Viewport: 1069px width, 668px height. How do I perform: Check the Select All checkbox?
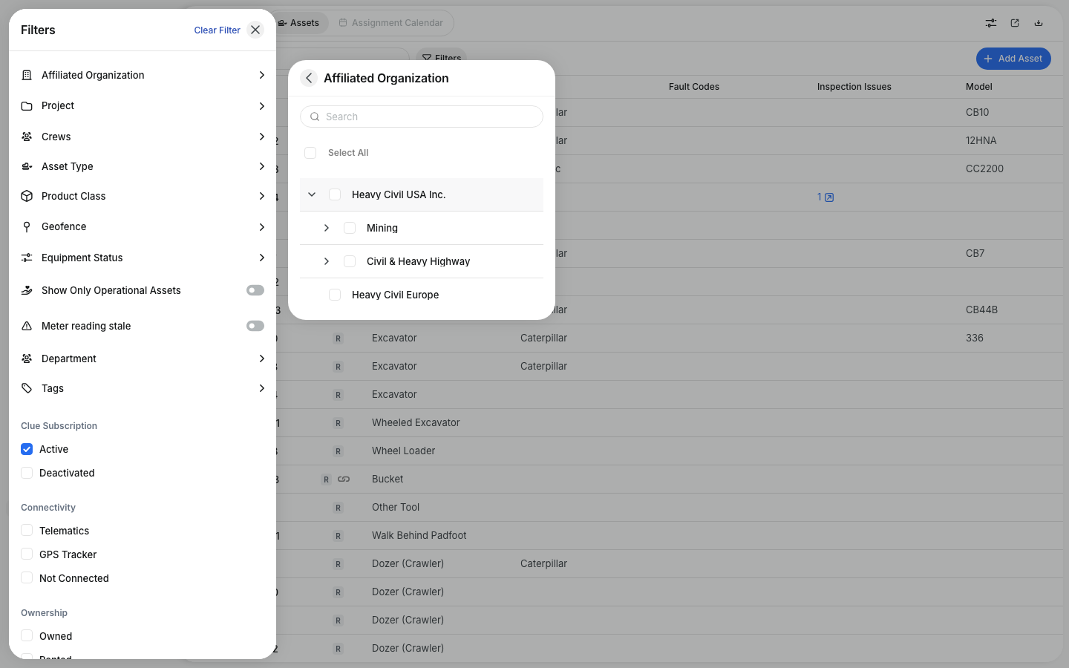[310, 153]
